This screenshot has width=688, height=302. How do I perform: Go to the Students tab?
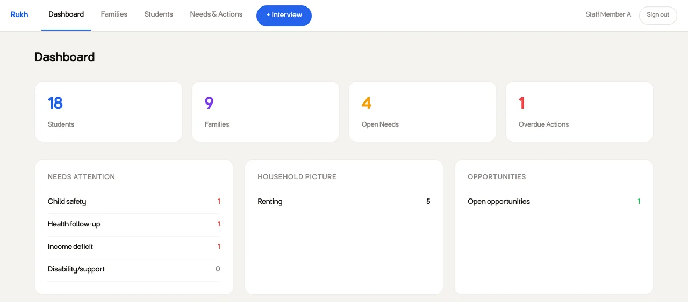point(159,14)
